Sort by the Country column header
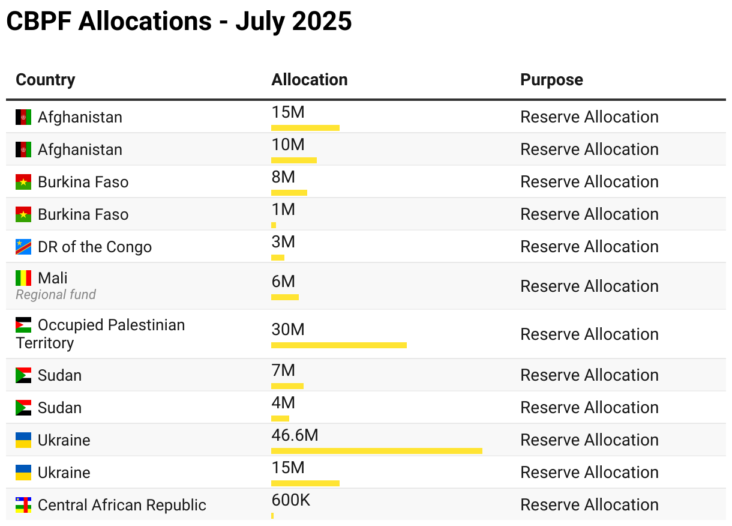Screen dimensions: 732x526 (x=46, y=80)
